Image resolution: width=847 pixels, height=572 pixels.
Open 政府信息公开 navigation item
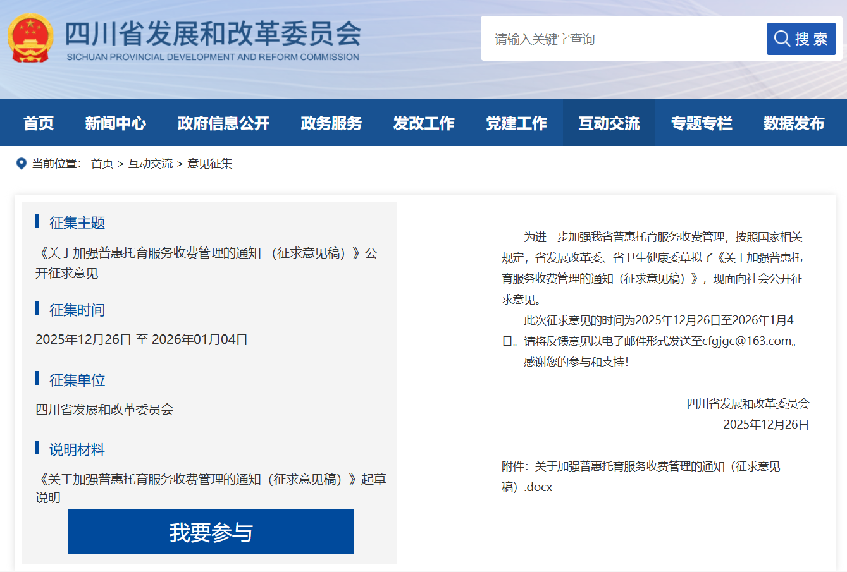(x=223, y=123)
